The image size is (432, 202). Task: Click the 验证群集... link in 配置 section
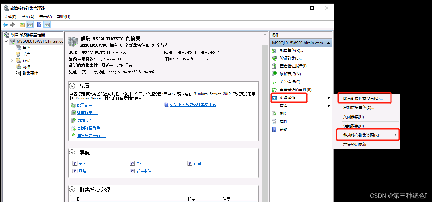click(87, 113)
